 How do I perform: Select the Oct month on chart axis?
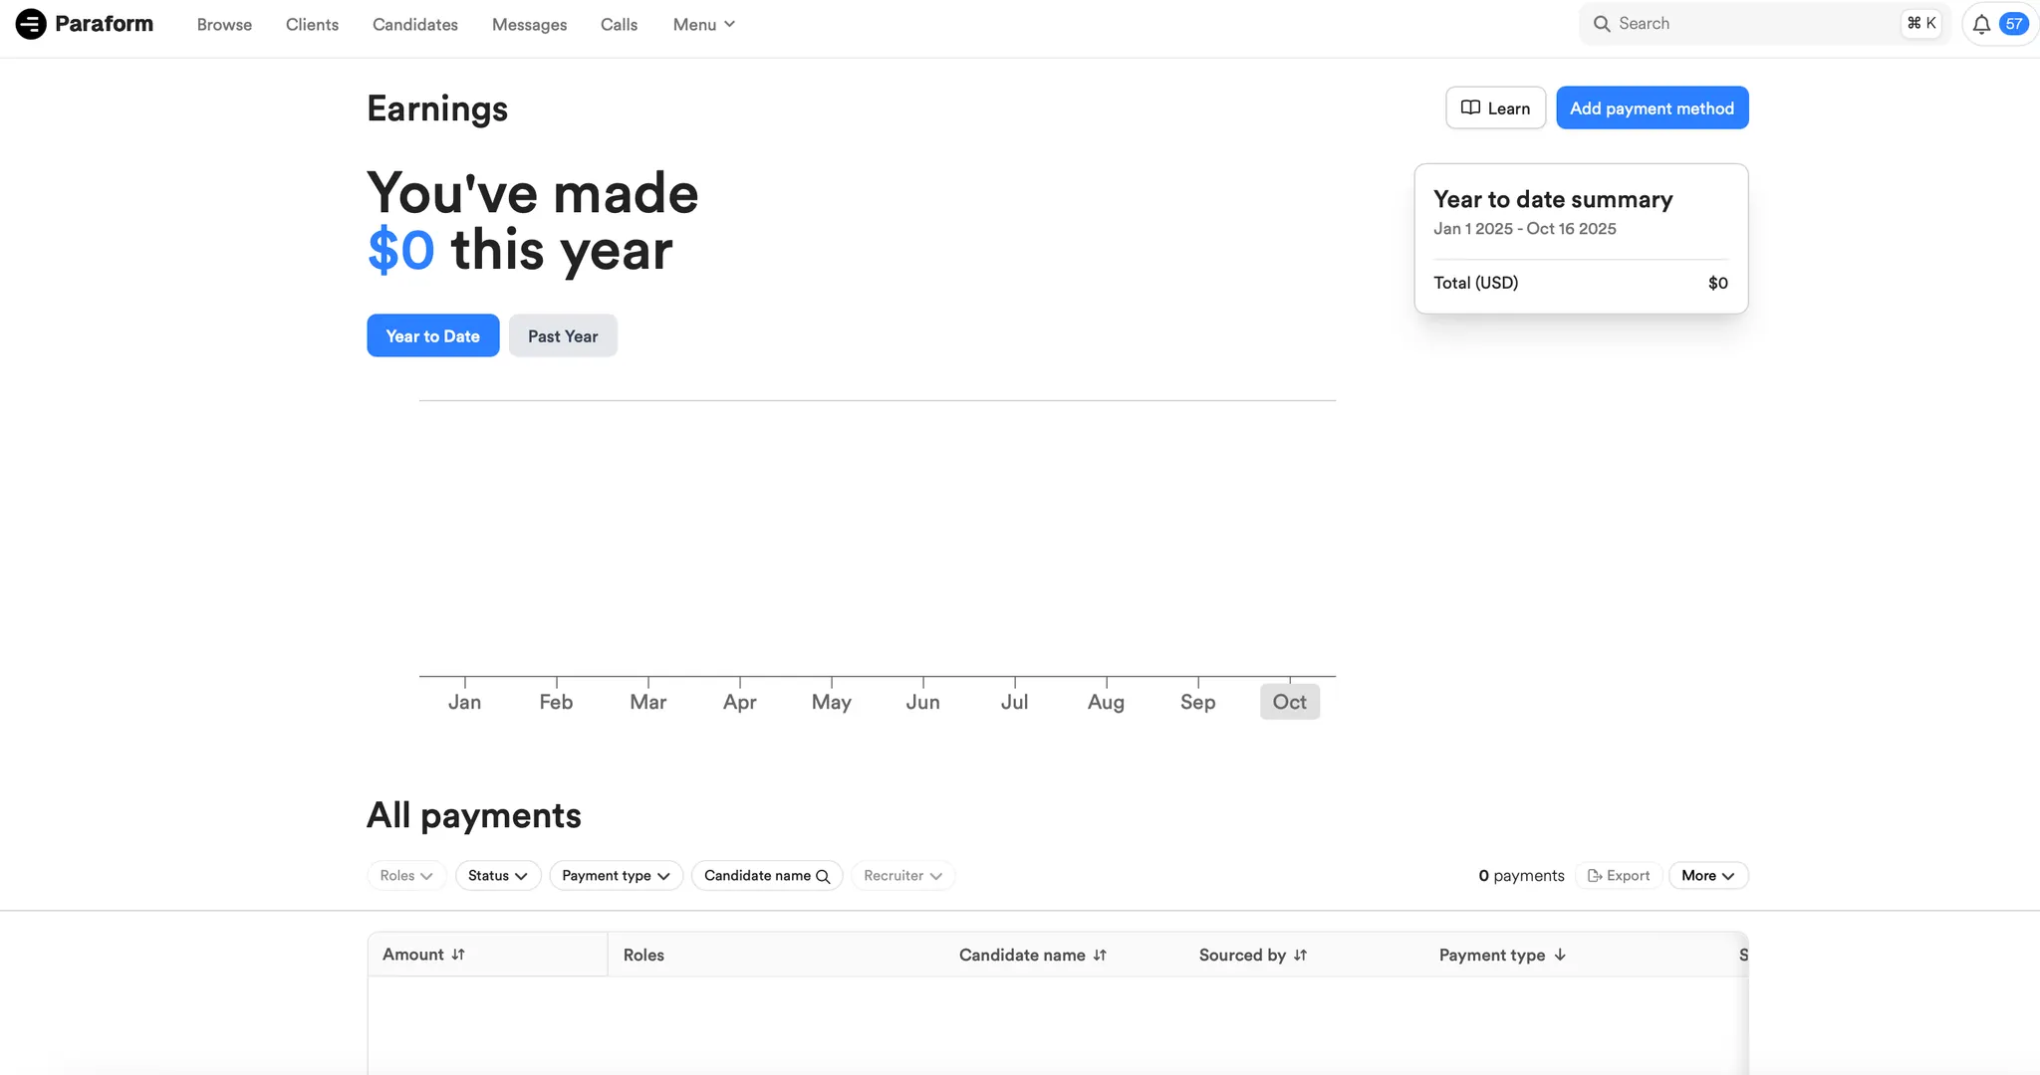coord(1289,702)
